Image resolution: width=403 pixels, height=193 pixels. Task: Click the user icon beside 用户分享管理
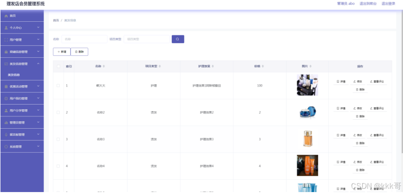(x=7, y=111)
